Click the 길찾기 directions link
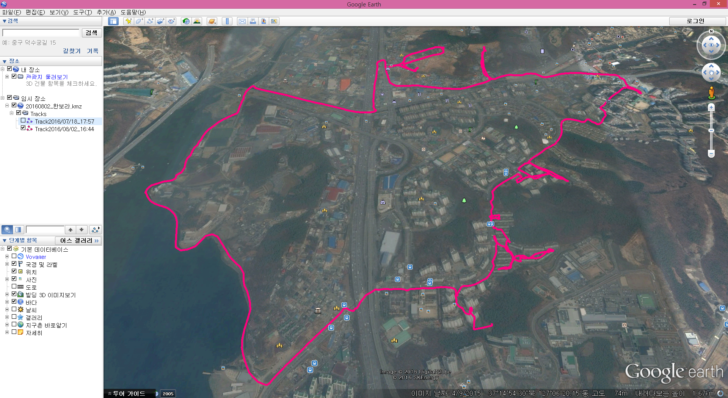This screenshot has width=728, height=398. coord(72,51)
